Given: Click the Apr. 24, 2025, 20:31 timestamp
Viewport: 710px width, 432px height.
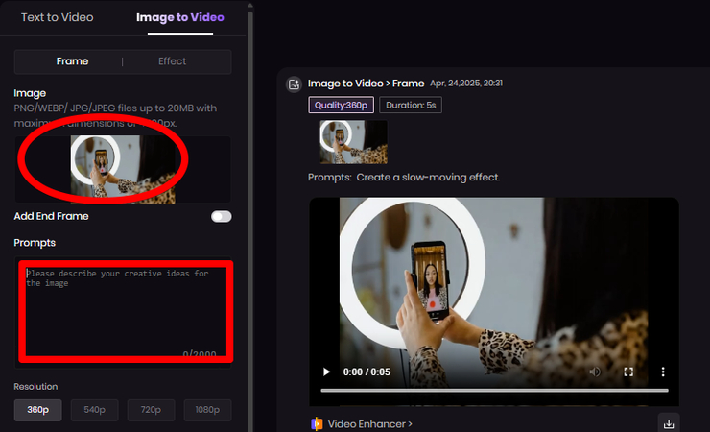Looking at the screenshot, I should [x=466, y=84].
